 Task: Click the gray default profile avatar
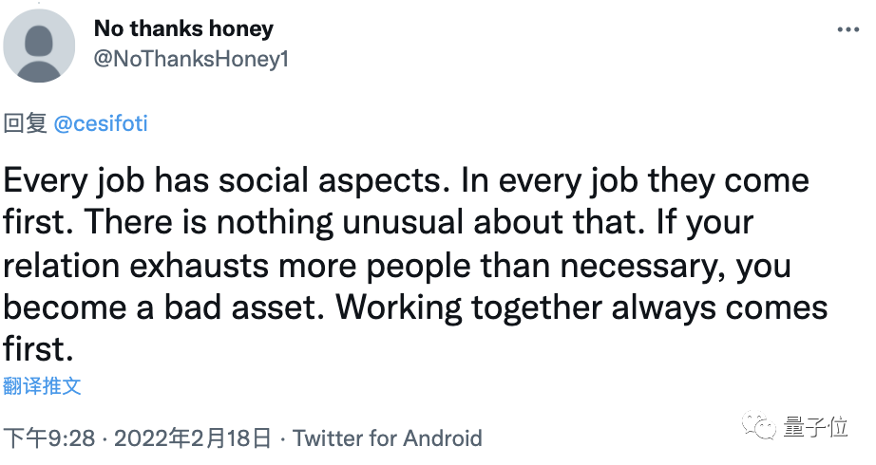tap(39, 46)
